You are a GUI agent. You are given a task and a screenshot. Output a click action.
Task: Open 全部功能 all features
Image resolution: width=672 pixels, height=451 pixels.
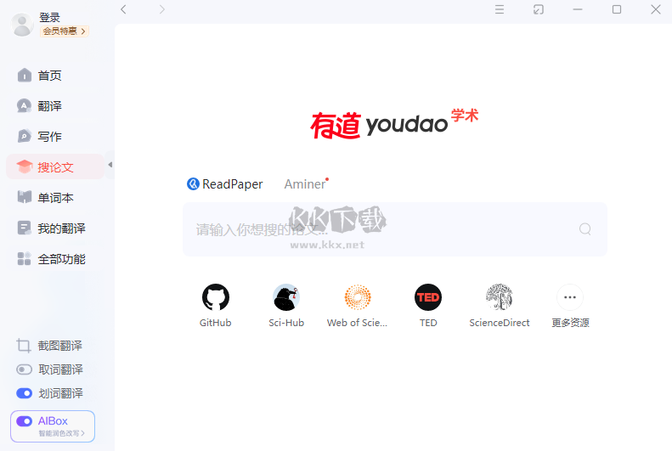click(x=52, y=259)
